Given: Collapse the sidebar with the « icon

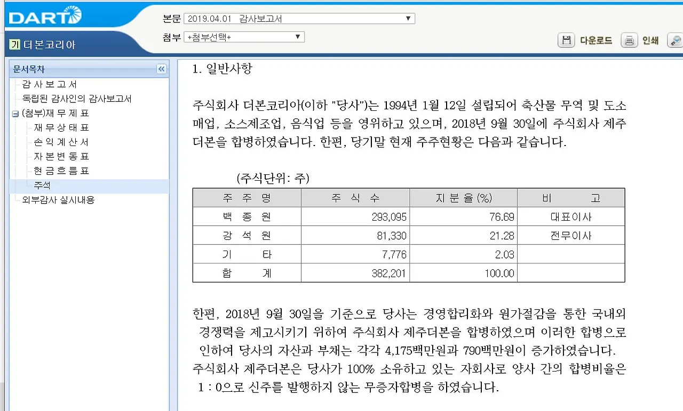Looking at the screenshot, I should coord(161,69).
